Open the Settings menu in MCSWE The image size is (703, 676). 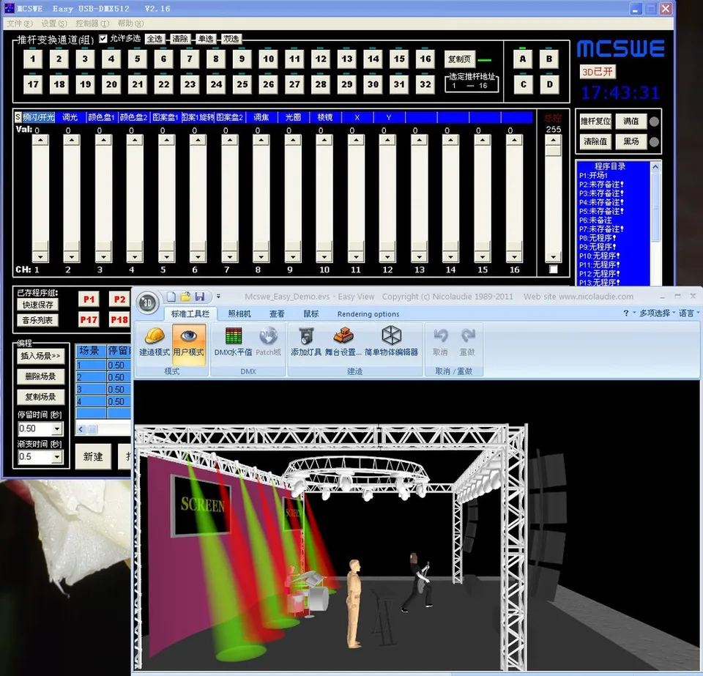tap(53, 23)
